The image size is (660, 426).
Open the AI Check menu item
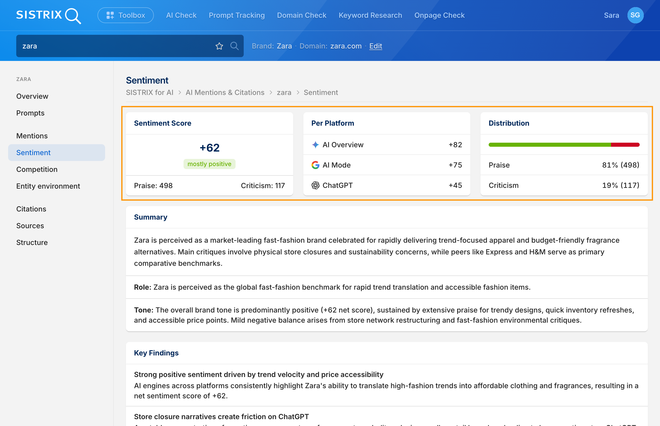[181, 15]
